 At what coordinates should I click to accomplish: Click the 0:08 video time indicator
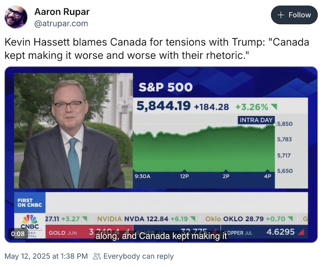point(18,234)
